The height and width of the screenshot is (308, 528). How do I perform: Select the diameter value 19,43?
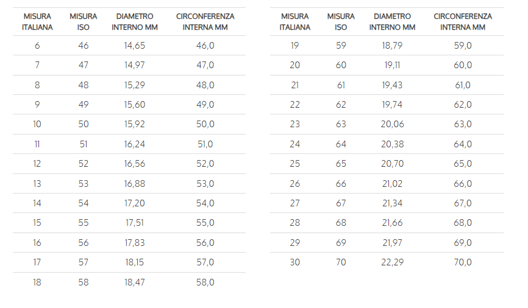[392, 85]
